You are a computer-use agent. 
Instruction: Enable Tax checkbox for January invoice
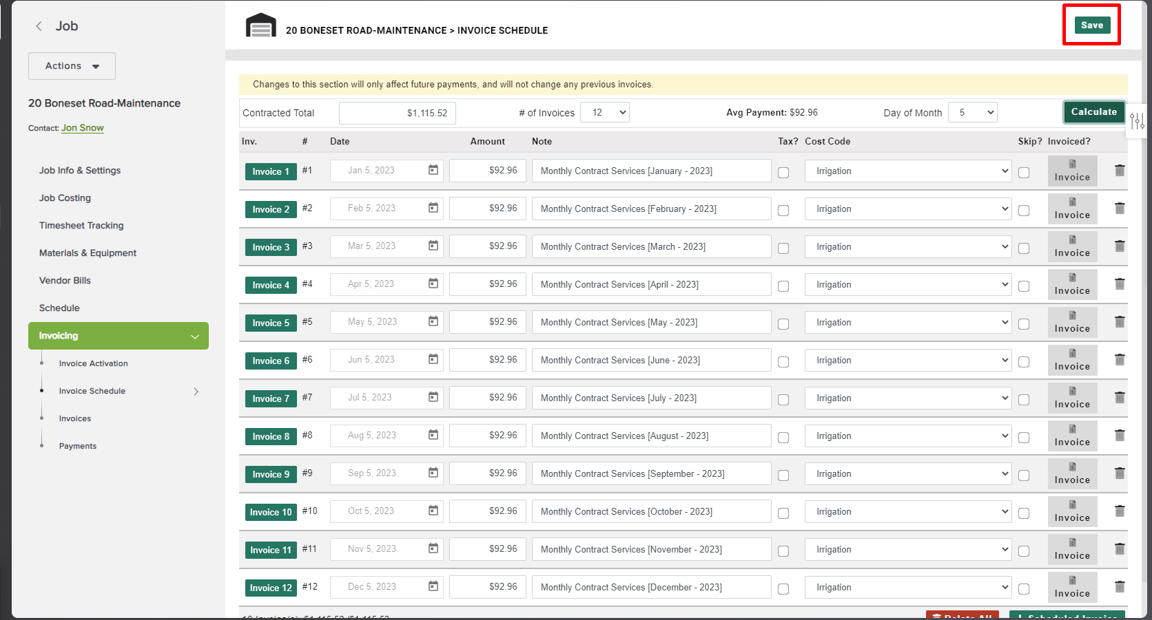pyautogui.click(x=783, y=173)
